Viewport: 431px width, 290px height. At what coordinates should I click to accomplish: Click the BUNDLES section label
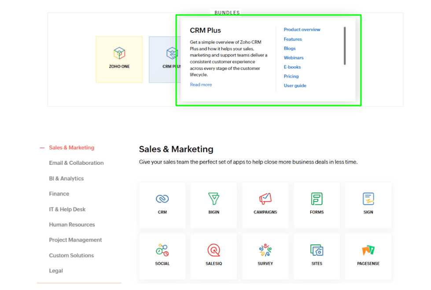click(x=227, y=13)
